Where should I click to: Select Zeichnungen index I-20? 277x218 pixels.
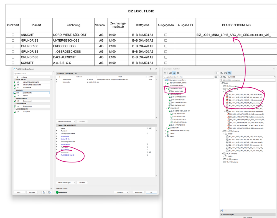point(32,101)
